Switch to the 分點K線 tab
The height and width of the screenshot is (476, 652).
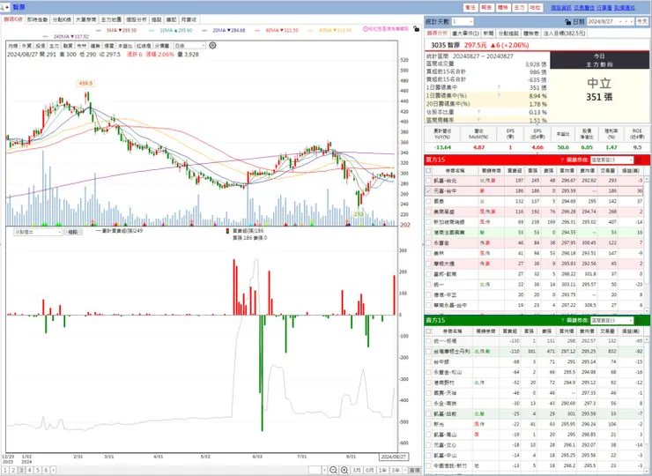(x=62, y=19)
